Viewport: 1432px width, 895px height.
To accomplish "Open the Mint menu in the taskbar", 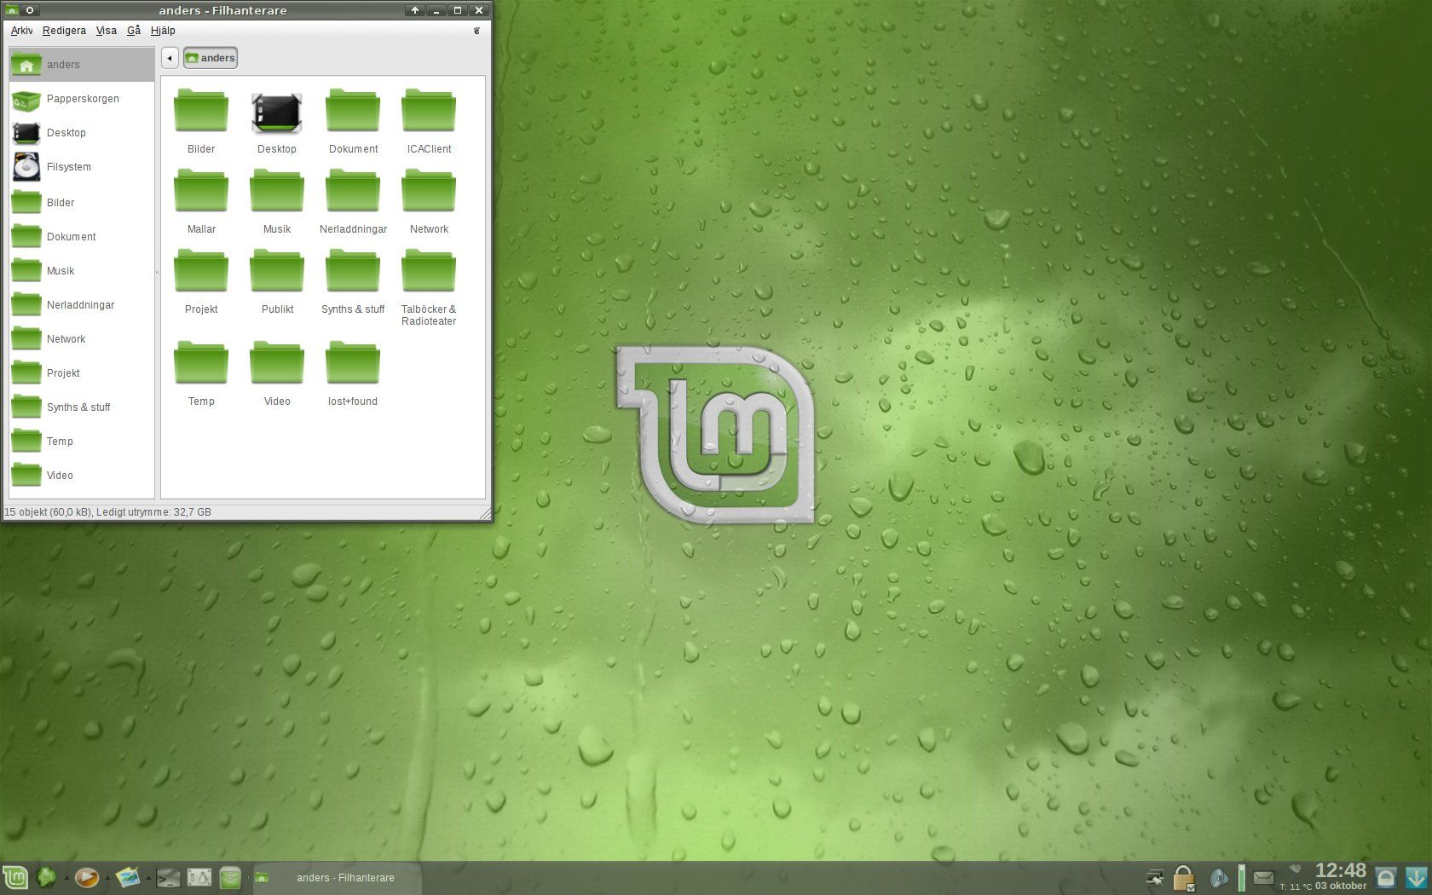I will [x=15, y=878].
